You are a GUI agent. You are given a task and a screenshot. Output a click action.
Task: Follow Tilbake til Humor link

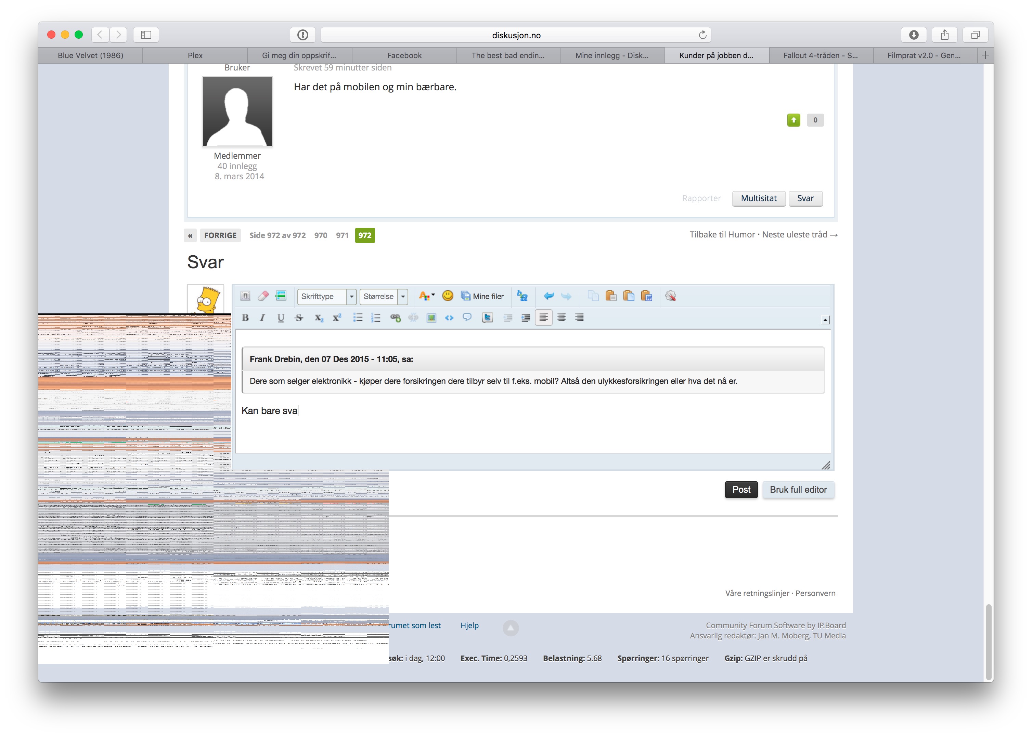tap(722, 235)
